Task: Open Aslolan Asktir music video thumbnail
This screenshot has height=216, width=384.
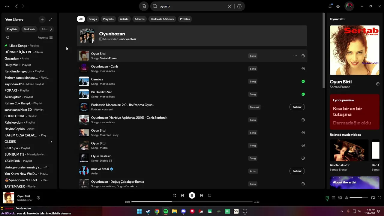Action: click(349, 150)
